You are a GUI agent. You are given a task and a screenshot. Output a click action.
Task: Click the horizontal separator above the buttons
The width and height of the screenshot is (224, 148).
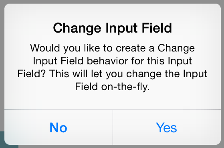coord(113,109)
